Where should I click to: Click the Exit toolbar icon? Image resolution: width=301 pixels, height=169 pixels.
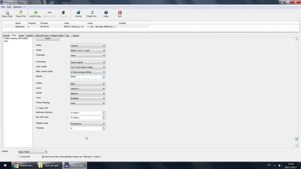click(120, 14)
